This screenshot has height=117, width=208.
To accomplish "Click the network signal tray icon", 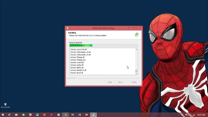I will 194,115.
